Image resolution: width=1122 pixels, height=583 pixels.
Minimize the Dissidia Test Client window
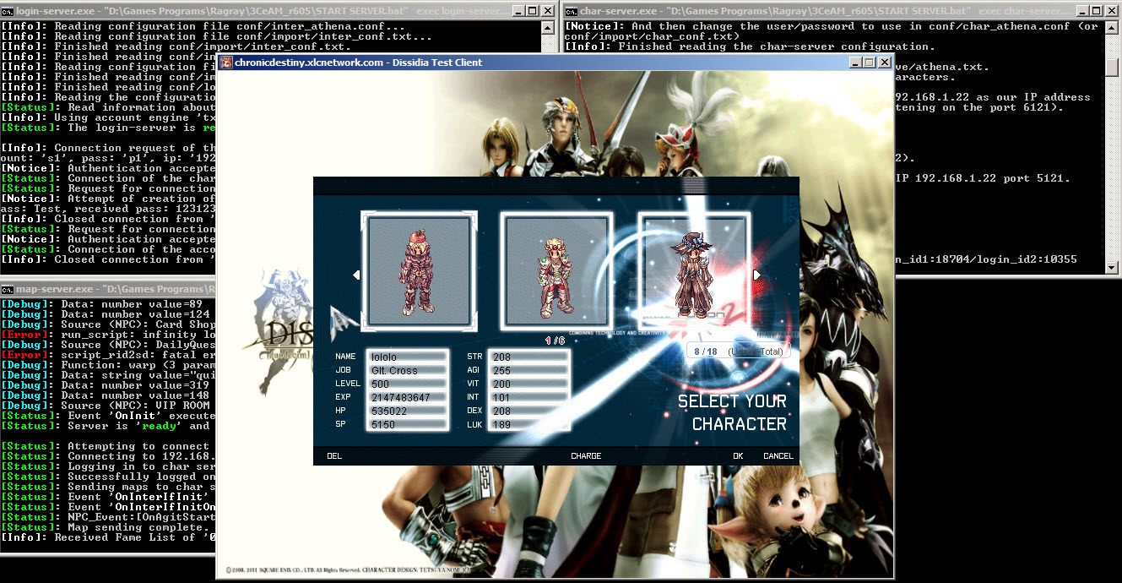point(854,63)
